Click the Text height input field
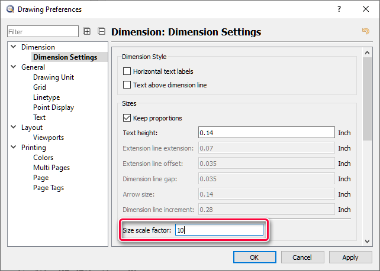Viewport: 380px width, 271px height. [266, 133]
